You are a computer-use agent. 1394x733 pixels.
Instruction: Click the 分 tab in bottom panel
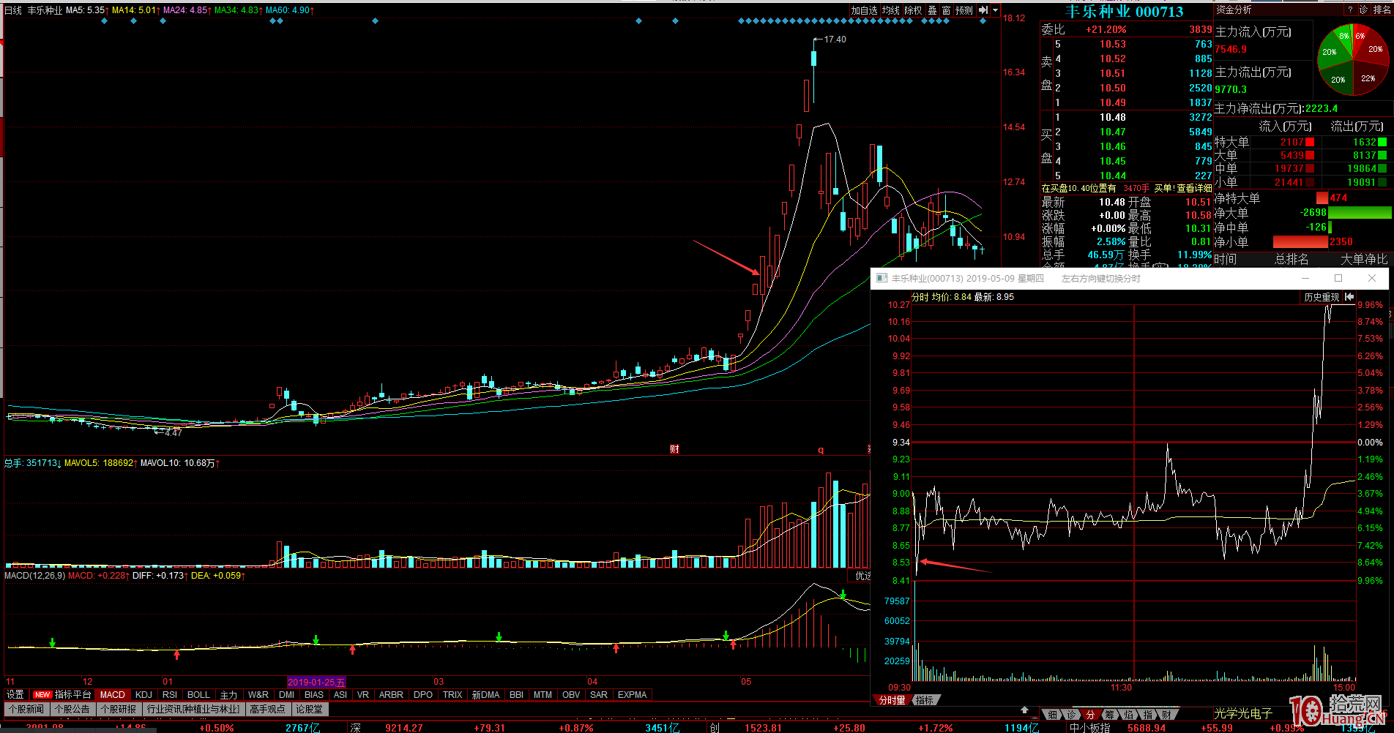(1091, 714)
